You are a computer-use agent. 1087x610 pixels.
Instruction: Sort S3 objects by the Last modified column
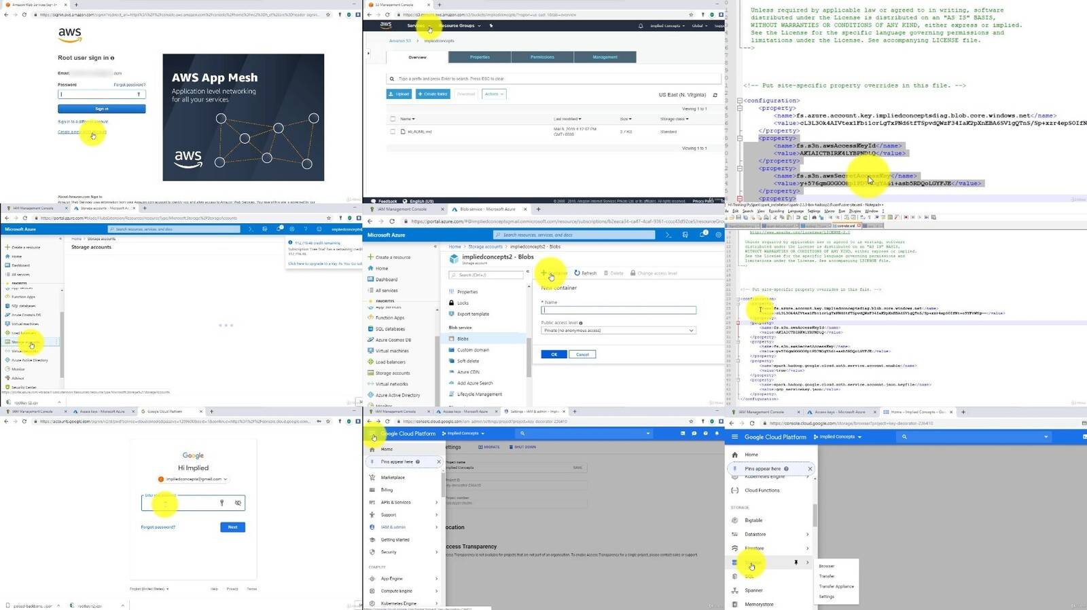point(567,119)
